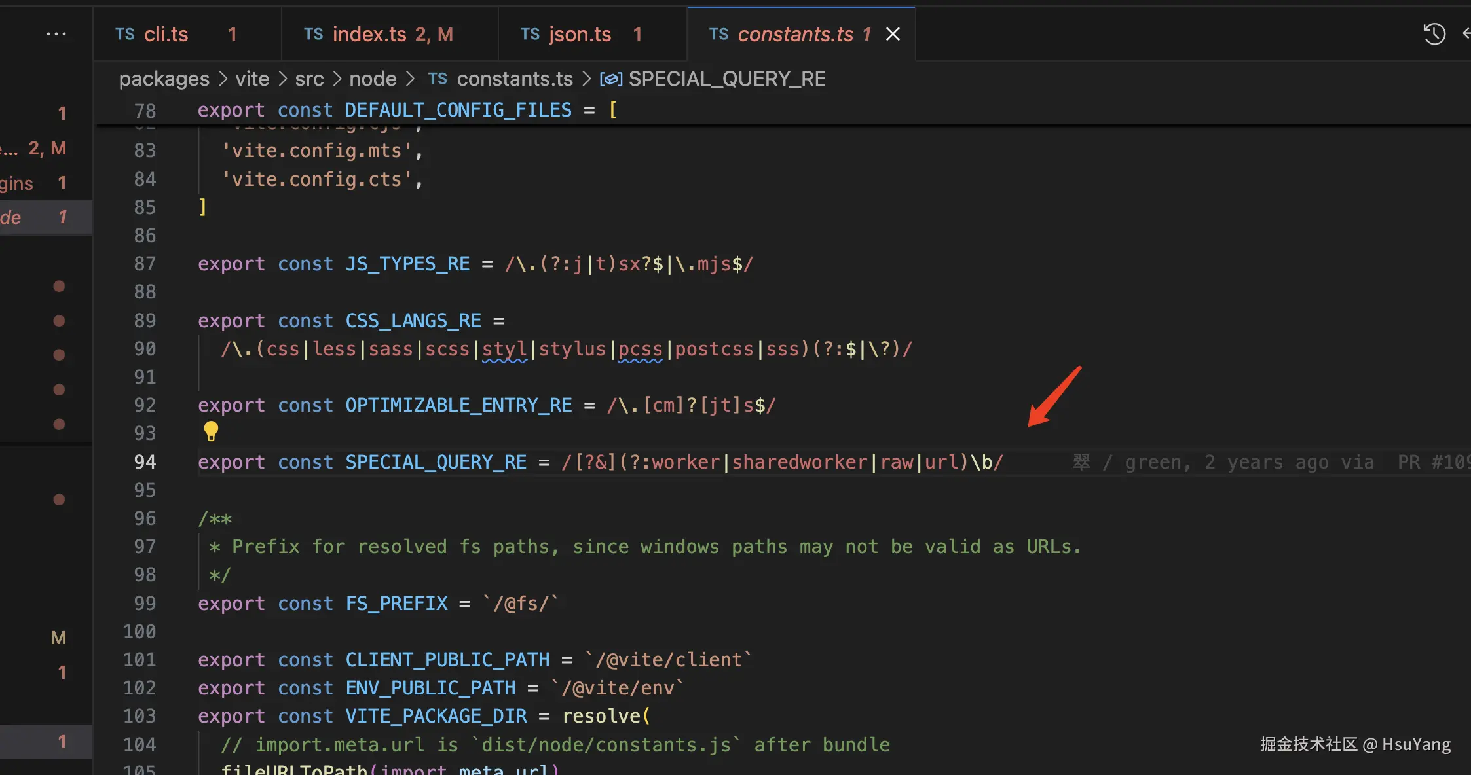
Task: Click the go-back arrow at top right
Action: pos(1466,34)
